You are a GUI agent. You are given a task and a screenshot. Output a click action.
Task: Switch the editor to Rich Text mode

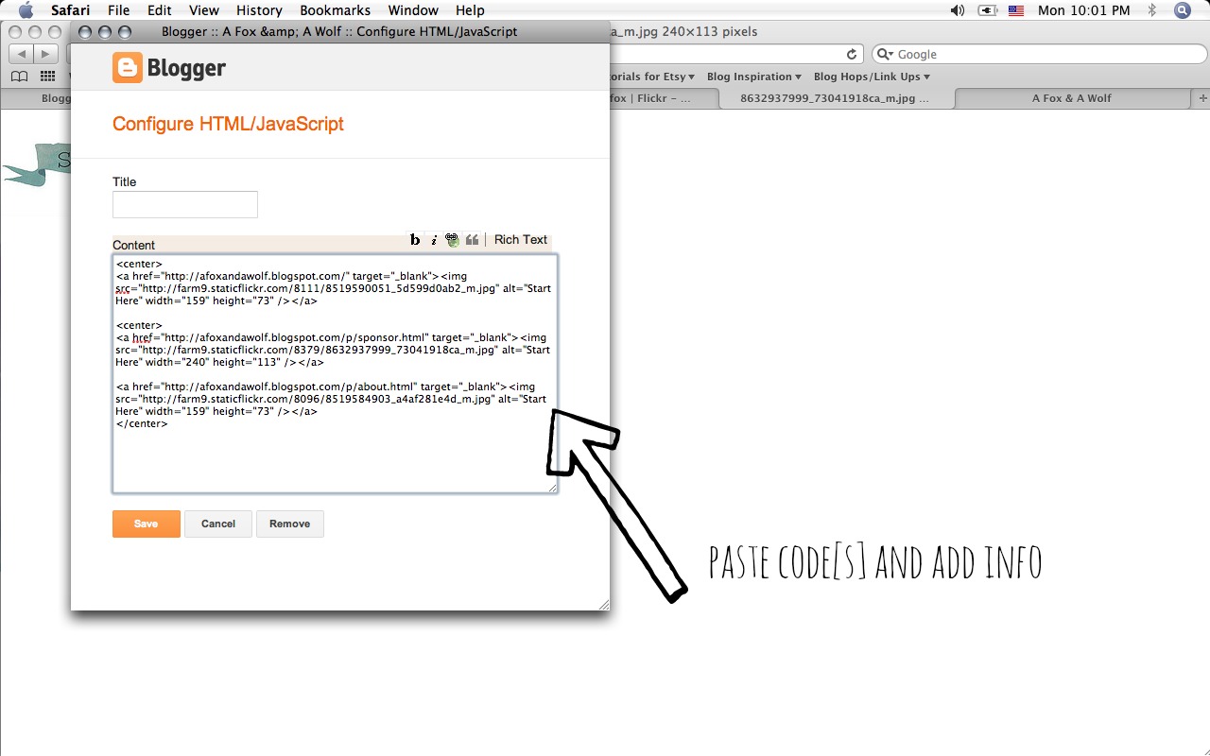click(521, 239)
